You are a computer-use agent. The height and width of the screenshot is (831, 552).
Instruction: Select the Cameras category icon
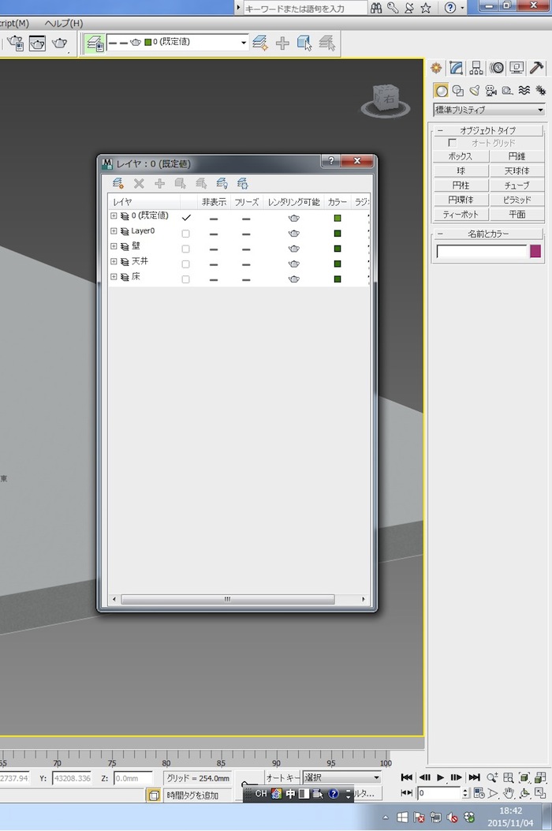(x=490, y=90)
